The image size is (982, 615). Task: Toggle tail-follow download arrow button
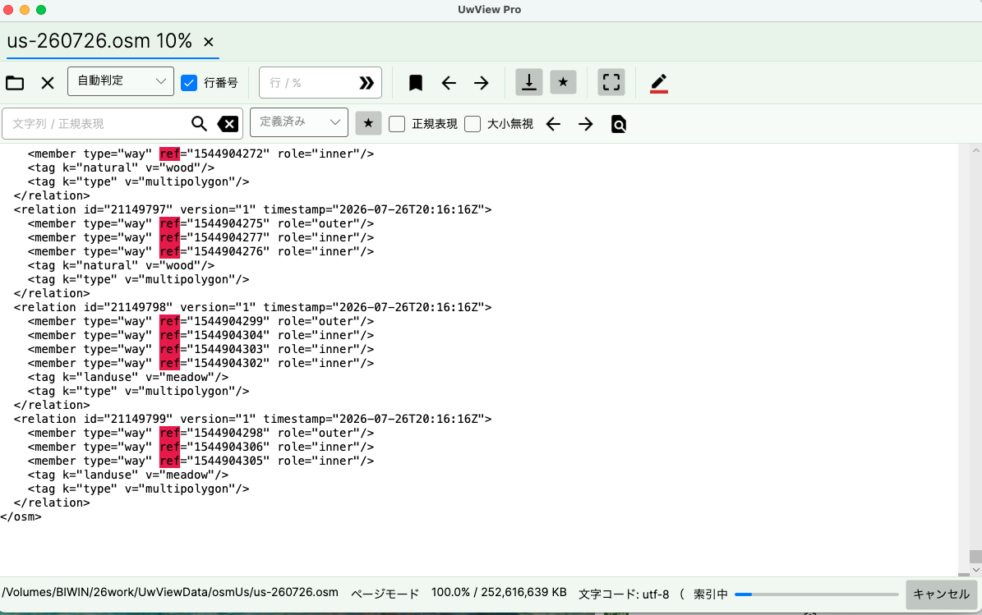[529, 82]
